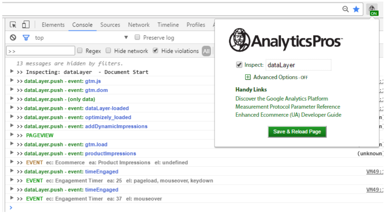
Task: Click the blue filter funnel icon
Action: click(x=26, y=38)
